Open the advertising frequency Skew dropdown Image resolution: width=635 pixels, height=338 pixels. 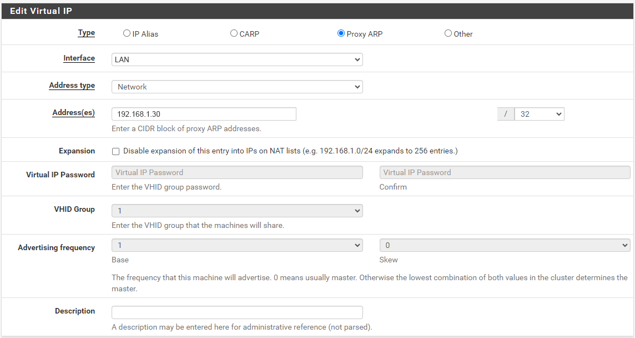pos(505,245)
